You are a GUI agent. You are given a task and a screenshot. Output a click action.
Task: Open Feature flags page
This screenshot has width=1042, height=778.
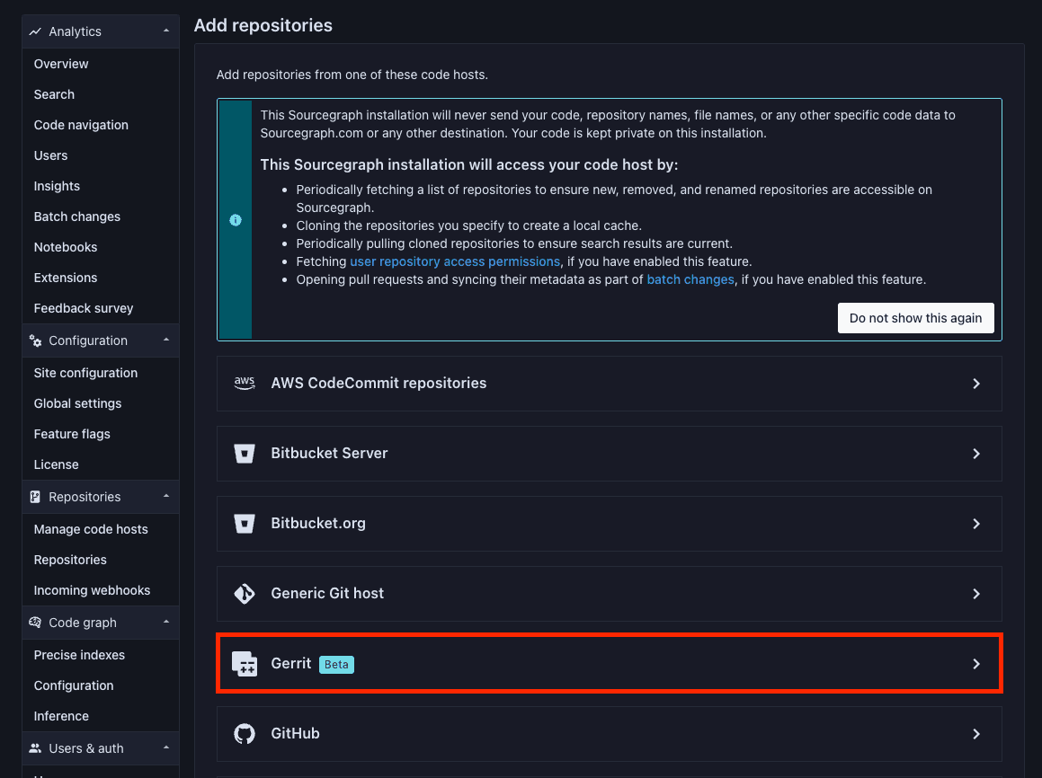click(x=72, y=434)
